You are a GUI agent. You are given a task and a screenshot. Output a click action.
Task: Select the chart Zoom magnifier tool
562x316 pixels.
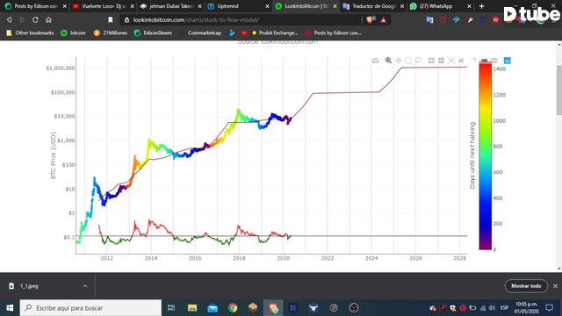coord(388,61)
